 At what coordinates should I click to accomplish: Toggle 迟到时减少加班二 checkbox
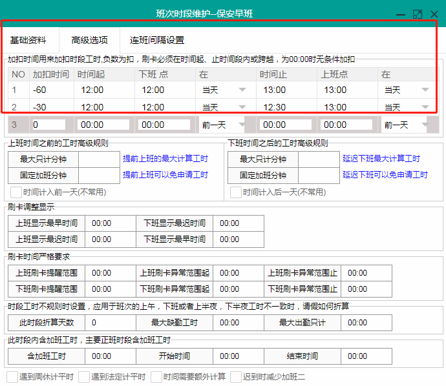pos(234,376)
